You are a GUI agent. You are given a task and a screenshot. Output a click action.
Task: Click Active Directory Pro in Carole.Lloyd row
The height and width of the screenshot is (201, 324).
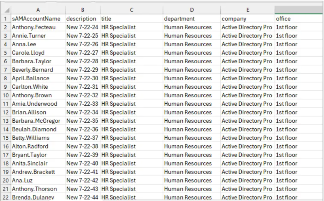248,53
